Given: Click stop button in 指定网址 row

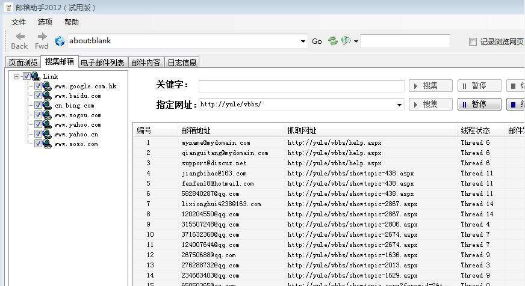Looking at the screenshot, I should [515, 104].
